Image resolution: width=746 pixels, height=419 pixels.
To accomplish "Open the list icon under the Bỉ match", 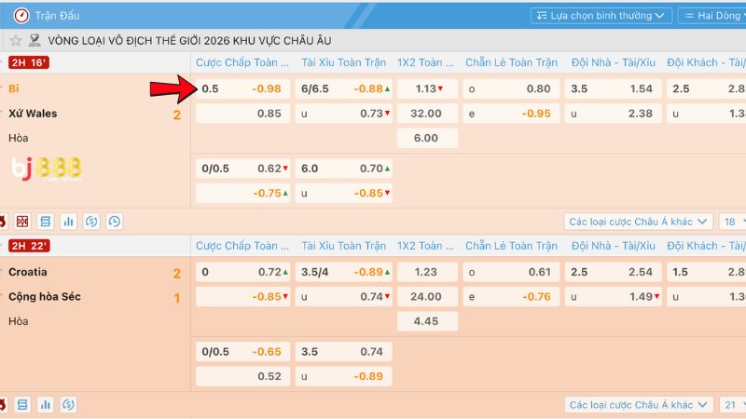I will point(45,222).
